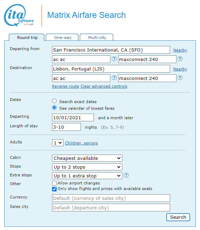Expand the Extra stops dropdown
This screenshot has height=230, width=200.
(x=87, y=176)
